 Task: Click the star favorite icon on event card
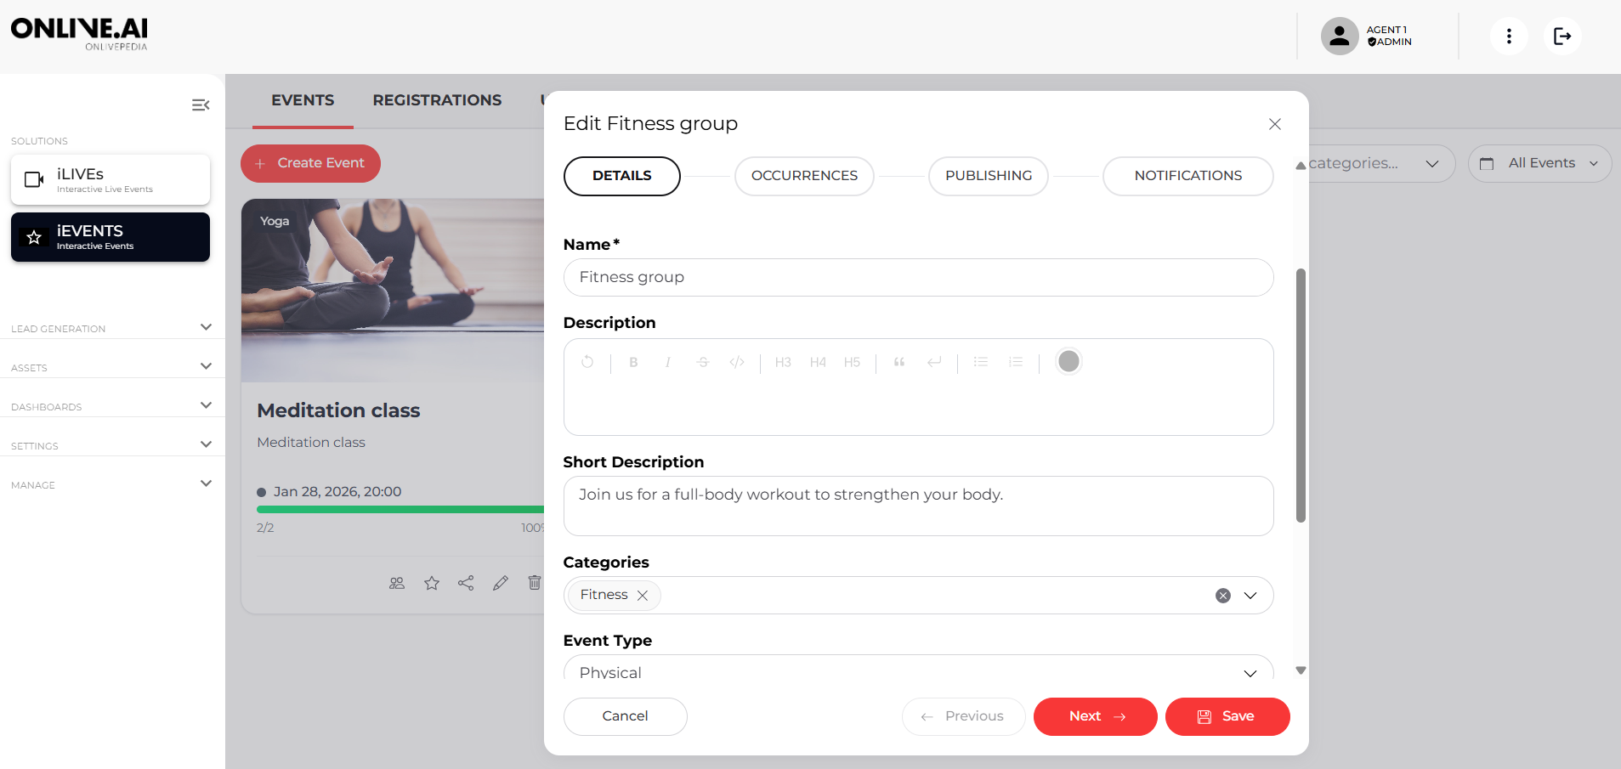[432, 583]
